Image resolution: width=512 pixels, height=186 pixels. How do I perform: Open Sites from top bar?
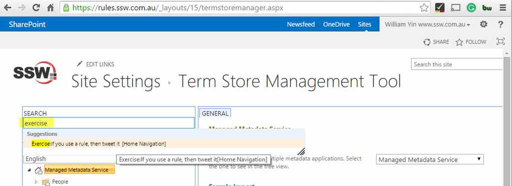tap(364, 24)
